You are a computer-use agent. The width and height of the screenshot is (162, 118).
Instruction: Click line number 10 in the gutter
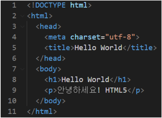click(x=12, y=101)
